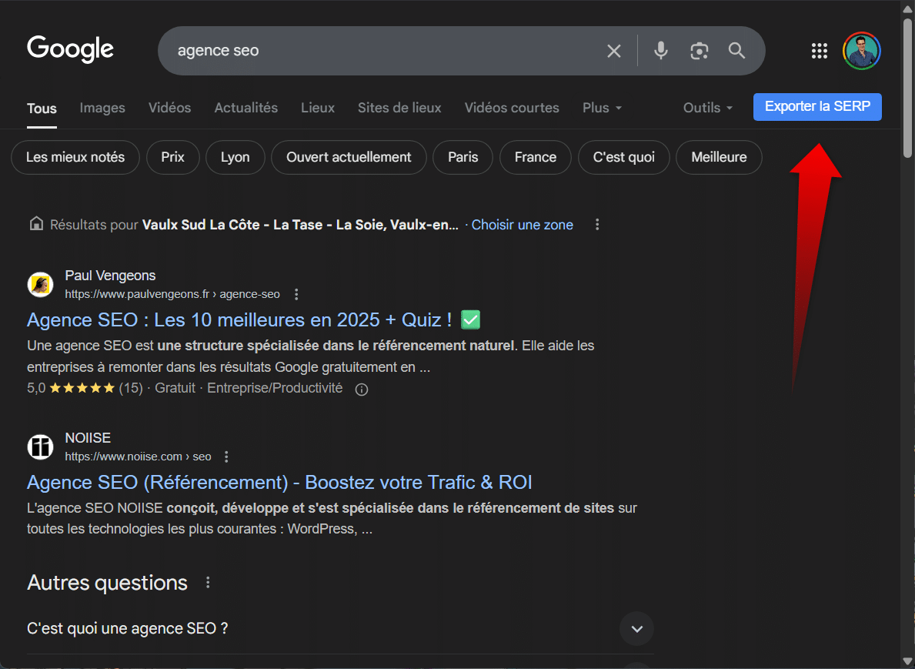Open the Outils dropdown

[707, 108]
